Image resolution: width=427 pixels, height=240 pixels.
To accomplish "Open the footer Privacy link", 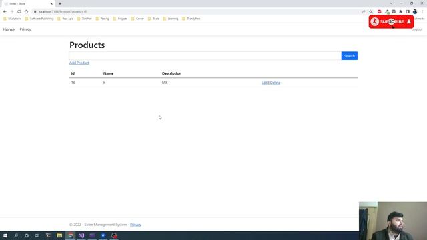I will click(135, 225).
